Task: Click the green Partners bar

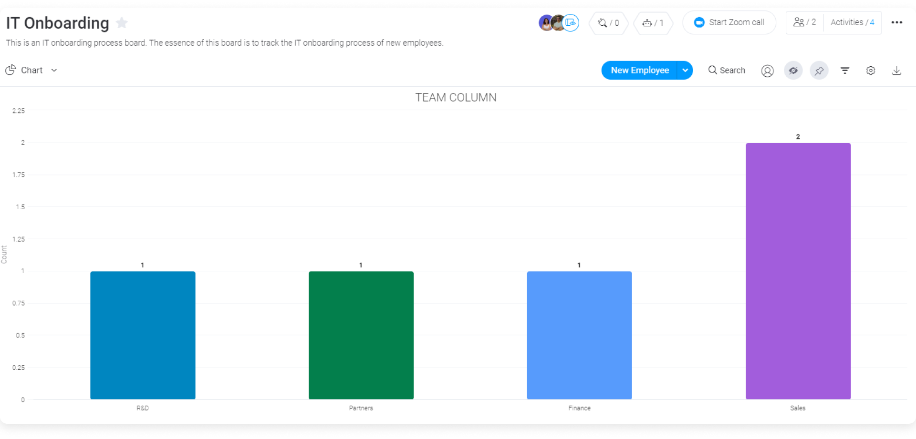Action: click(361, 335)
